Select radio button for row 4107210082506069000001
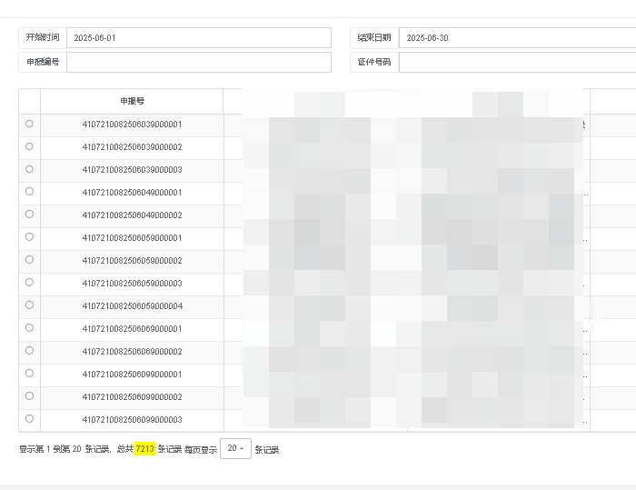636x490 pixels. (29, 328)
